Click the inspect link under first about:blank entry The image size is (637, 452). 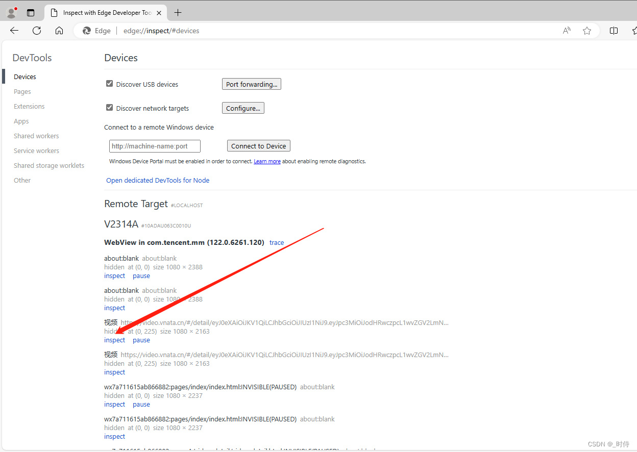114,275
